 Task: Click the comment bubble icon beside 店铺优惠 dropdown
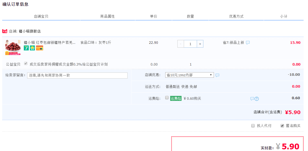pyautogui.click(x=217, y=75)
